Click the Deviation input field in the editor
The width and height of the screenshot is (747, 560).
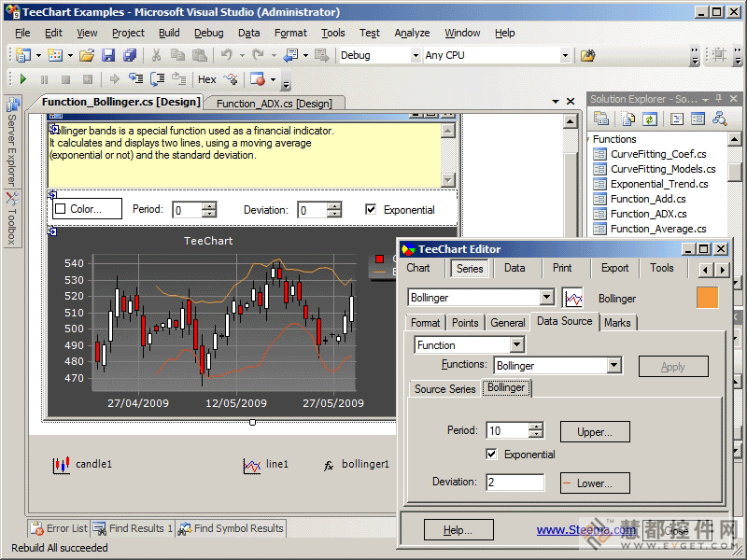click(x=515, y=483)
